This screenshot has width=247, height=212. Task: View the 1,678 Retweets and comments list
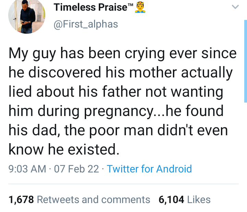click(x=79, y=200)
